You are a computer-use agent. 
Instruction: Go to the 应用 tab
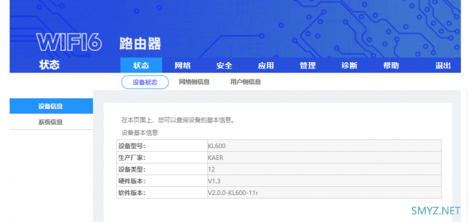[266, 66]
